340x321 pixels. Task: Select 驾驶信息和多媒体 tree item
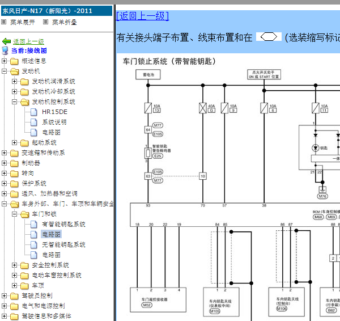click(x=46, y=316)
